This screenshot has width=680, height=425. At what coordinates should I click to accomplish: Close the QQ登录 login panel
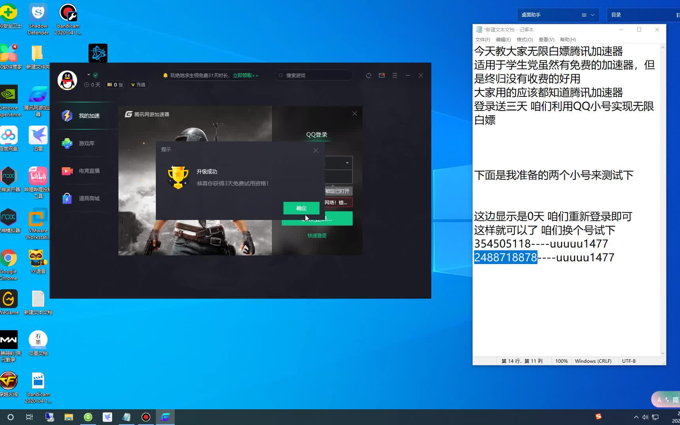pos(355,113)
